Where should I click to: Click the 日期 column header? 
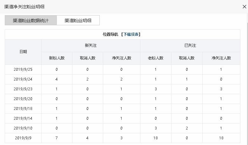23,52
